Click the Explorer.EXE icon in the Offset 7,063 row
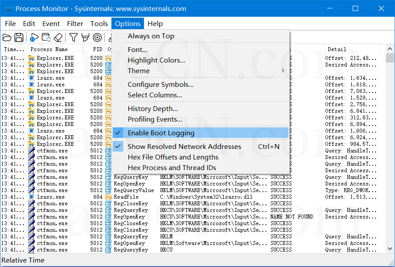 (32, 91)
